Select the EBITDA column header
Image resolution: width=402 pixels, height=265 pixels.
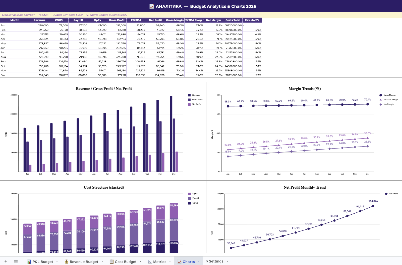pyautogui.click(x=136, y=20)
